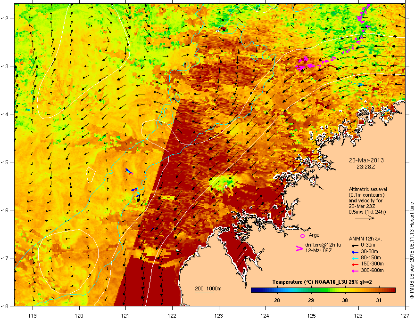415x320 pixels.
Task: Click the black 0-30m legend arrow
Action: pyautogui.click(x=355, y=245)
